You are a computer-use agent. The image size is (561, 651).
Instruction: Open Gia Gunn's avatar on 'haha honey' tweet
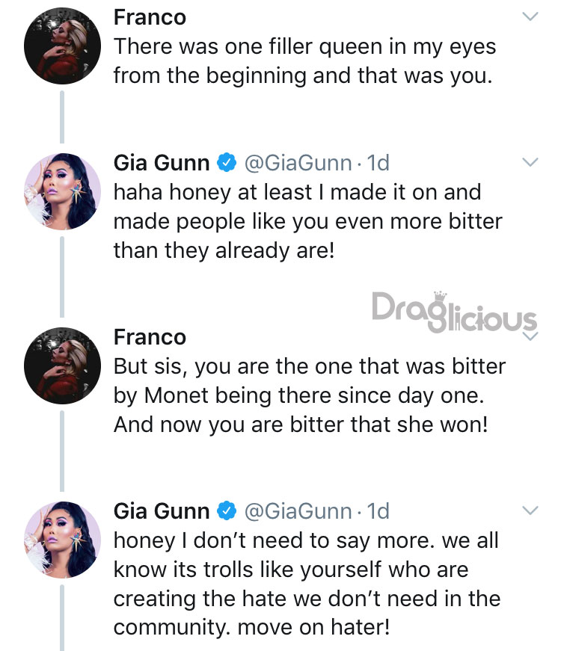pyautogui.click(x=62, y=191)
